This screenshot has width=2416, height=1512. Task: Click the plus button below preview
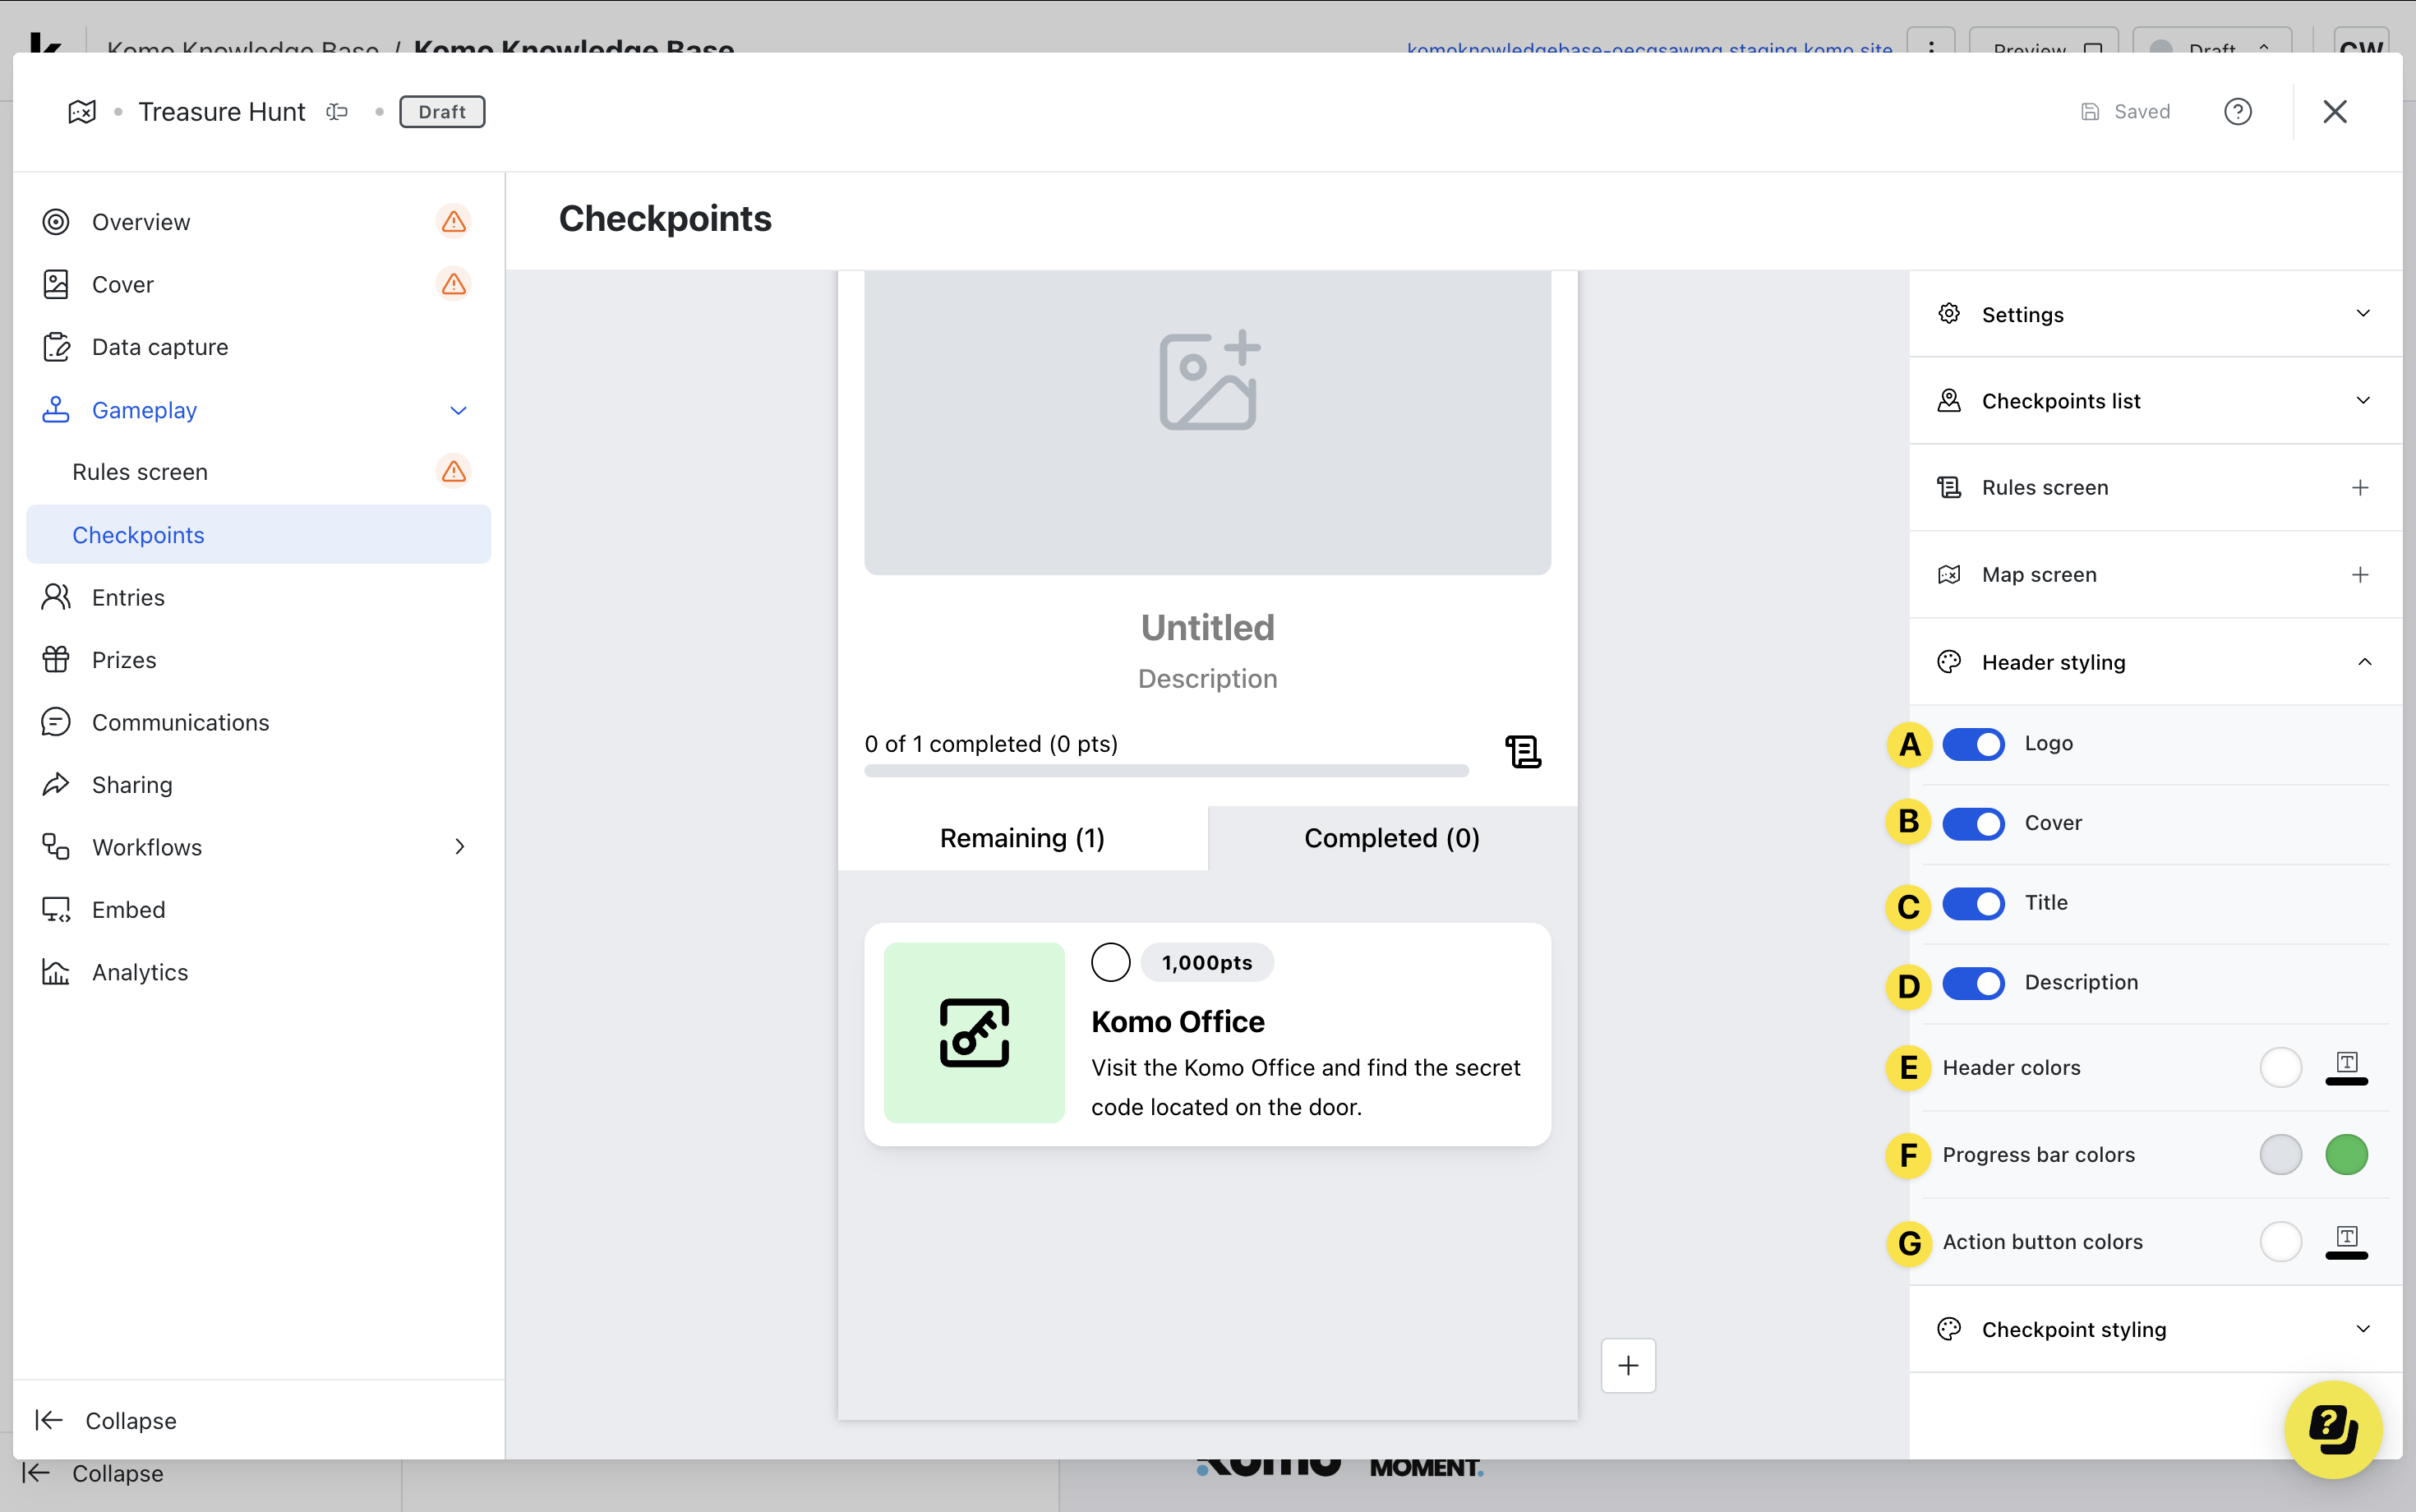pyautogui.click(x=1628, y=1365)
